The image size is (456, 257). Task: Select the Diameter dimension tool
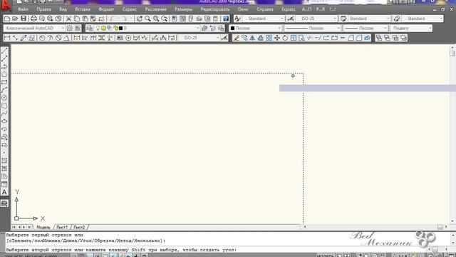[x=58, y=38]
